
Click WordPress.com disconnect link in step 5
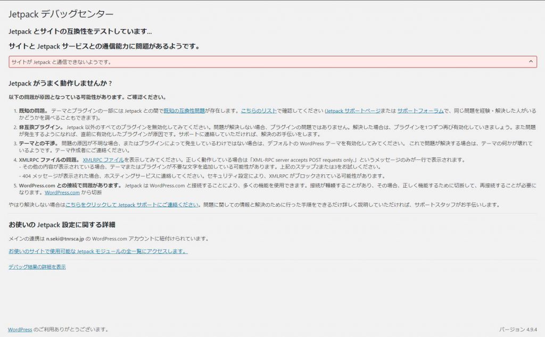pyautogui.click(x=62, y=192)
